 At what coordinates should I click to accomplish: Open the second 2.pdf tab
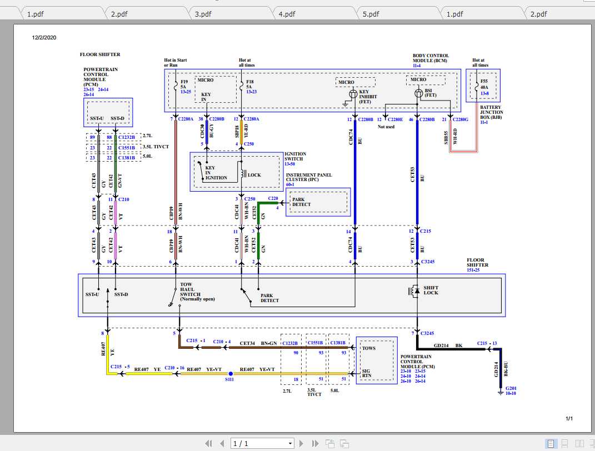[x=538, y=13]
